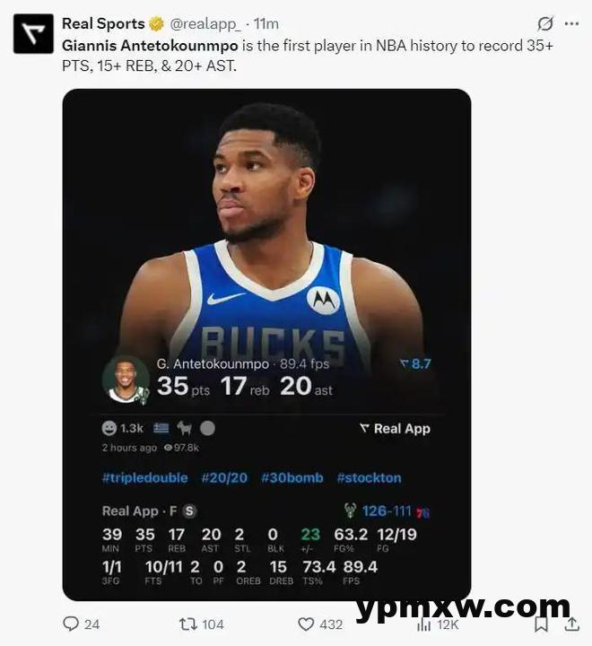Open the Giannis stat card image
This screenshot has width=592, height=646.
tap(266, 345)
